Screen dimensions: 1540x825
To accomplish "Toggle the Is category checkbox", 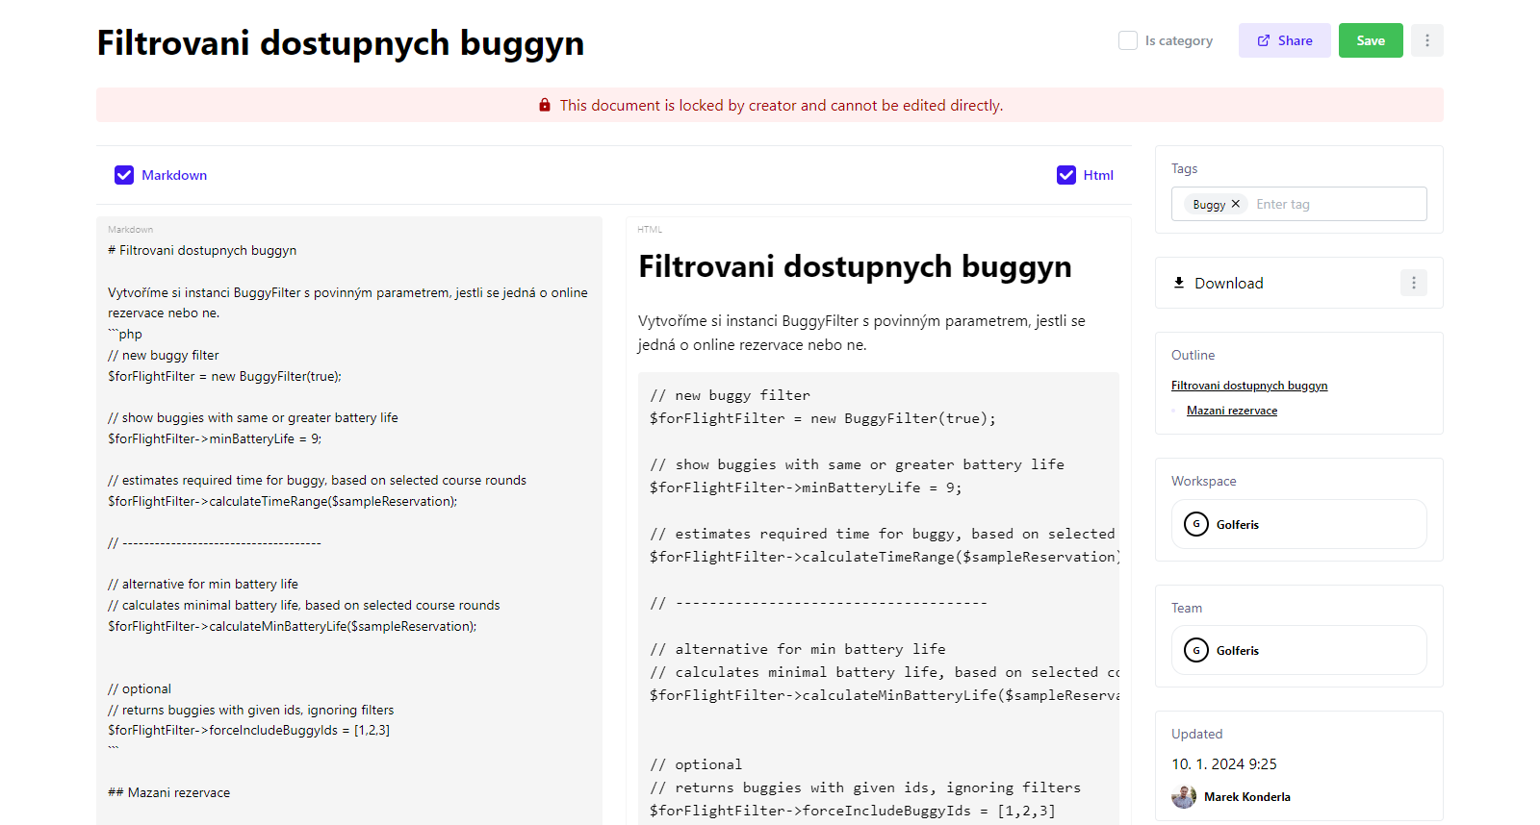I will pos(1128,40).
